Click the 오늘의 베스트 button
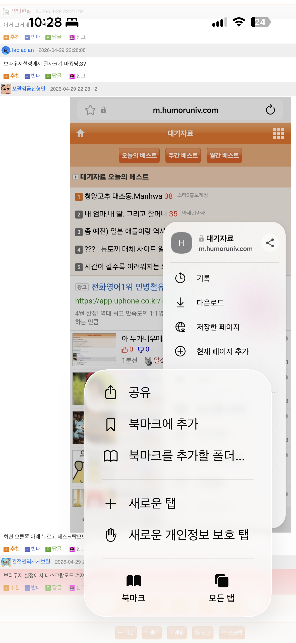Viewport: 296px width, 643px height. [x=139, y=155]
